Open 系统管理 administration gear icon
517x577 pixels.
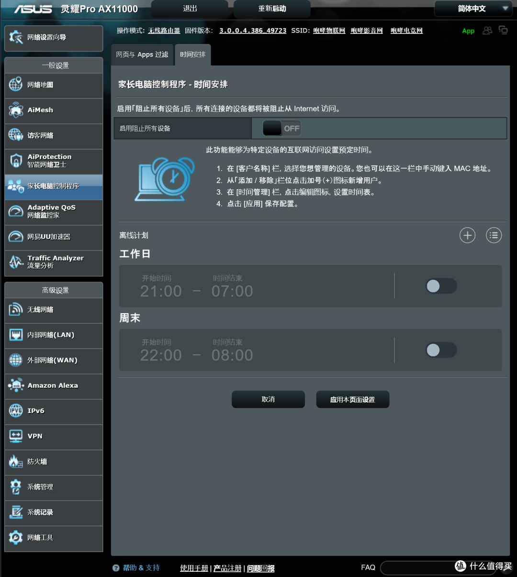(16, 487)
